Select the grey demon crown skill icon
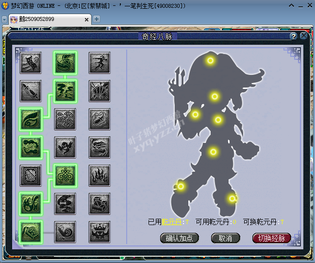Image resolution: width=315 pixels, height=263 pixels. (99, 232)
